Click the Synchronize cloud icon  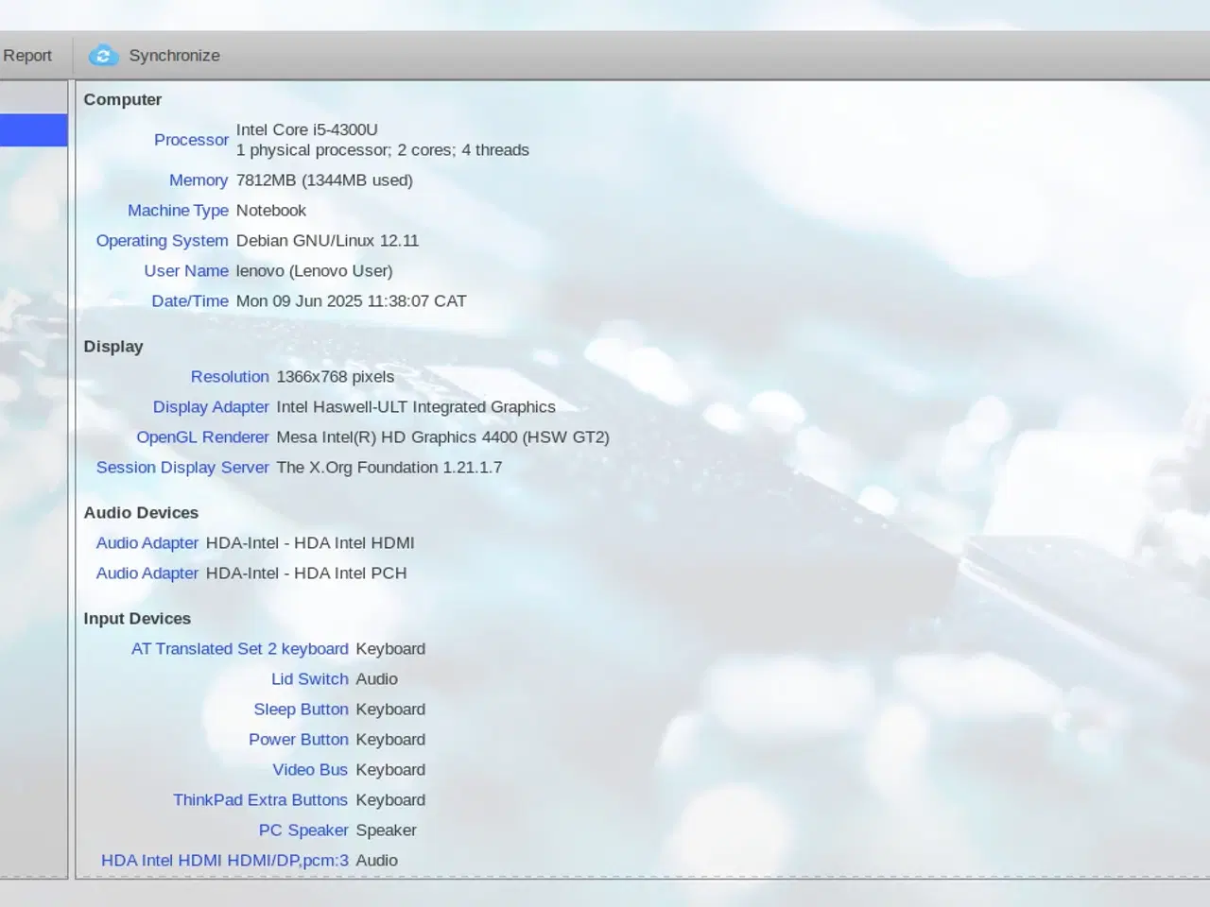click(x=103, y=56)
